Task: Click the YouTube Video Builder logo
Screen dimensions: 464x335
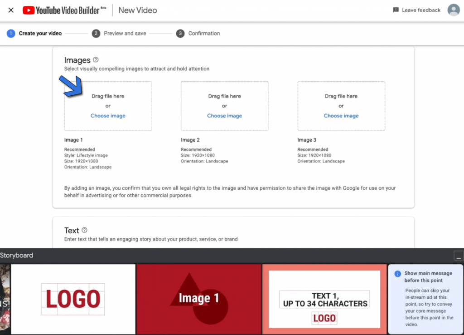Action: [64, 10]
